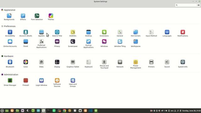Screen dimensions: 201x113
Task: Open Login Window settings
Action: pos(41,82)
